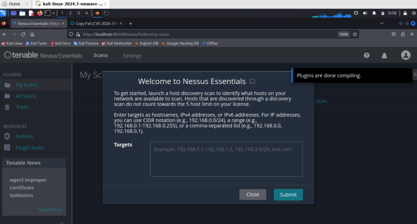Open the Kali Linux bookmark

coord(12,43)
